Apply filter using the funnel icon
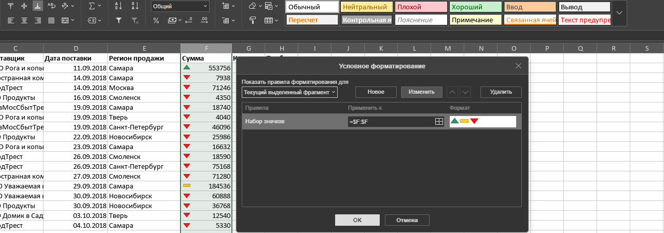Image resolution: width=664 pixels, height=233 pixels. tap(119, 21)
